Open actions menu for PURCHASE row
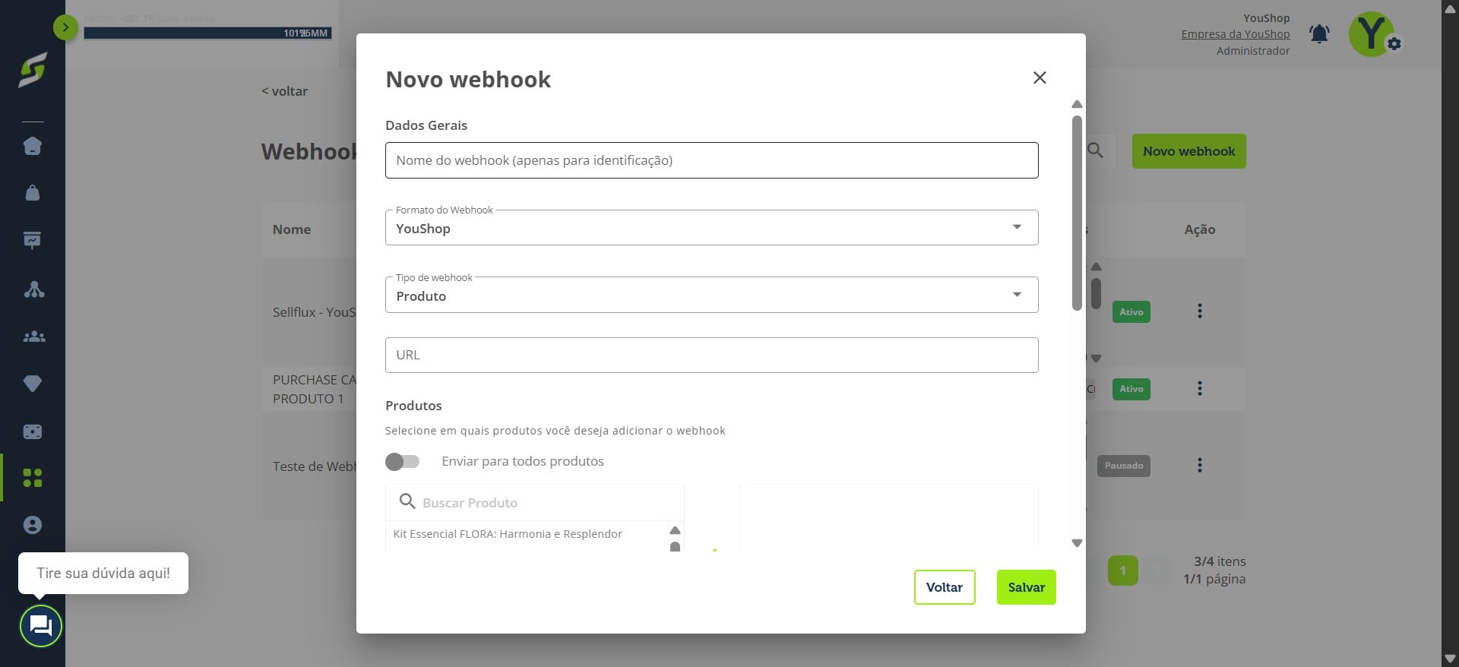Image resolution: width=1459 pixels, height=667 pixels. tap(1200, 389)
